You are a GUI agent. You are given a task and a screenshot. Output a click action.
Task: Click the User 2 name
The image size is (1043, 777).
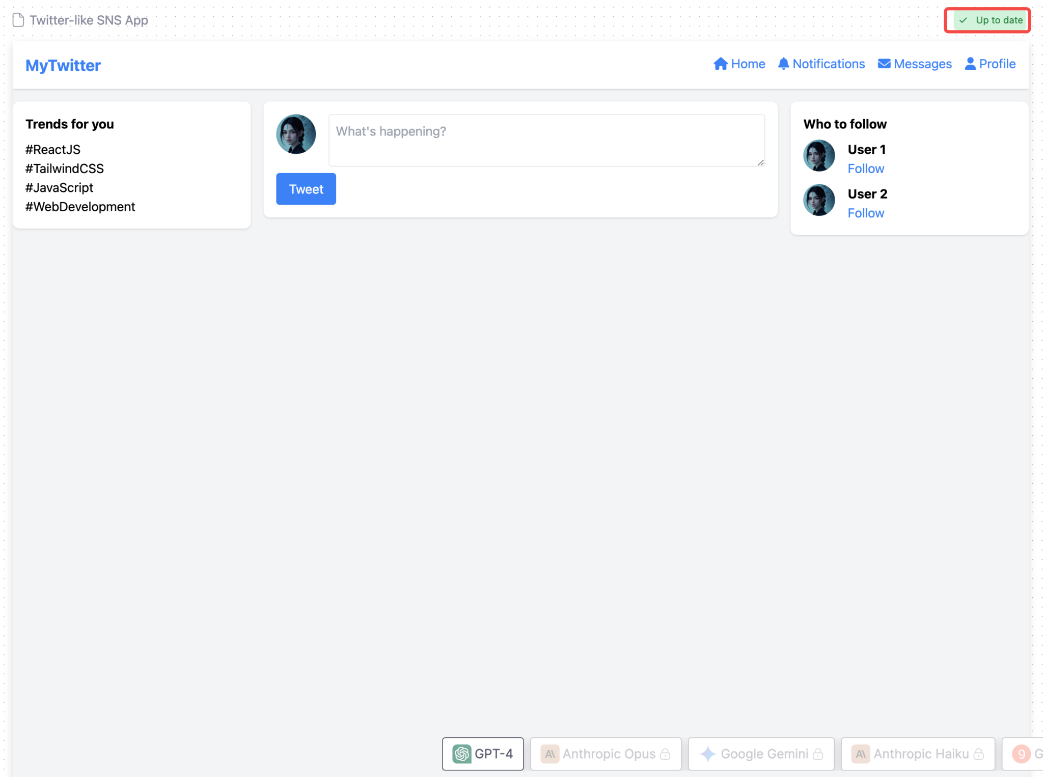pos(867,194)
